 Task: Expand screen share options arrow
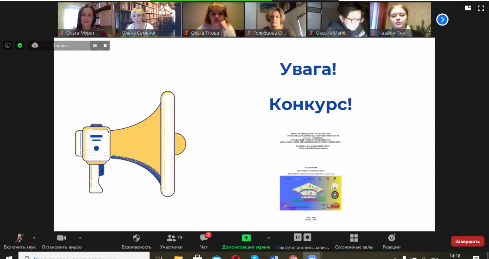pos(269,238)
